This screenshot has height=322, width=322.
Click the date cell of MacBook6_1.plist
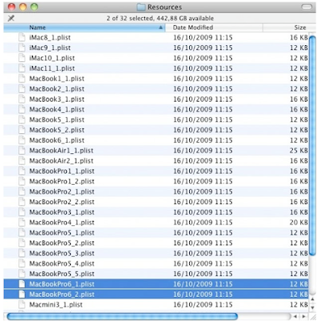tap(203, 140)
